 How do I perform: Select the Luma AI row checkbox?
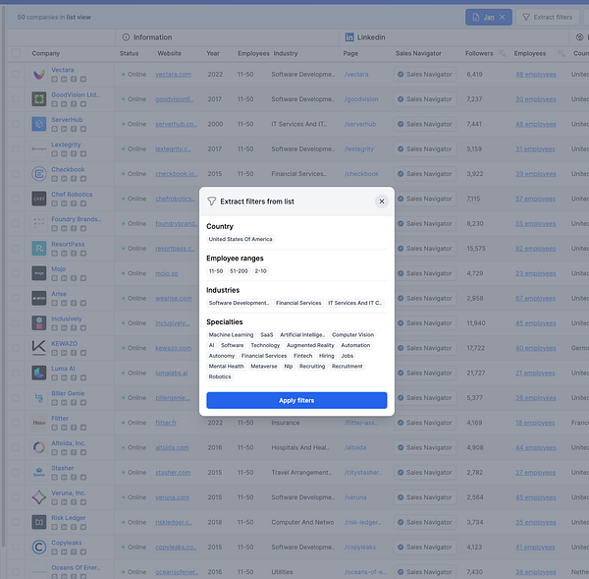[x=16, y=373]
